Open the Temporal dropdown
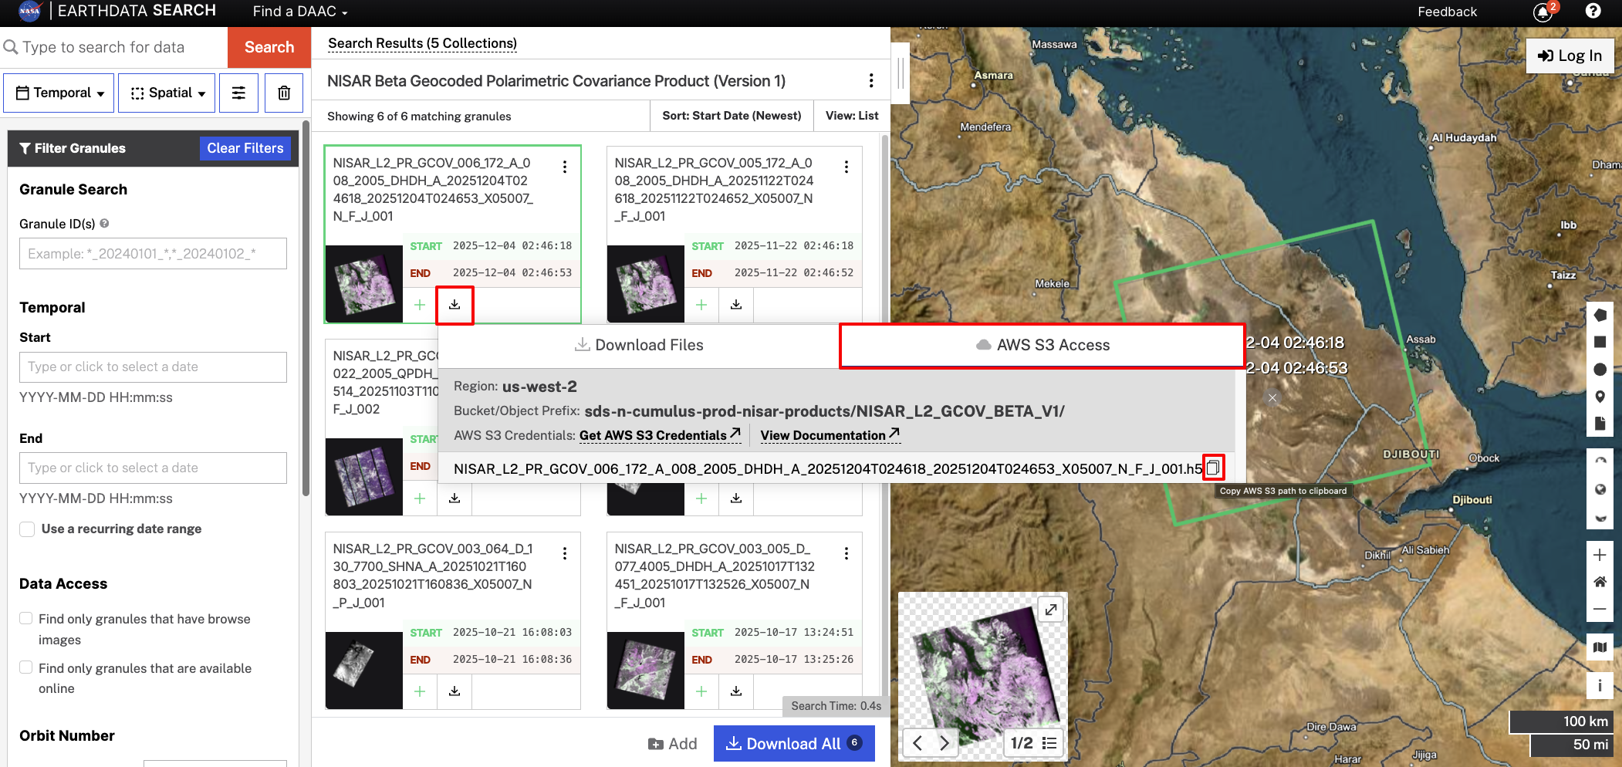The width and height of the screenshot is (1622, 767). (59, 93)
